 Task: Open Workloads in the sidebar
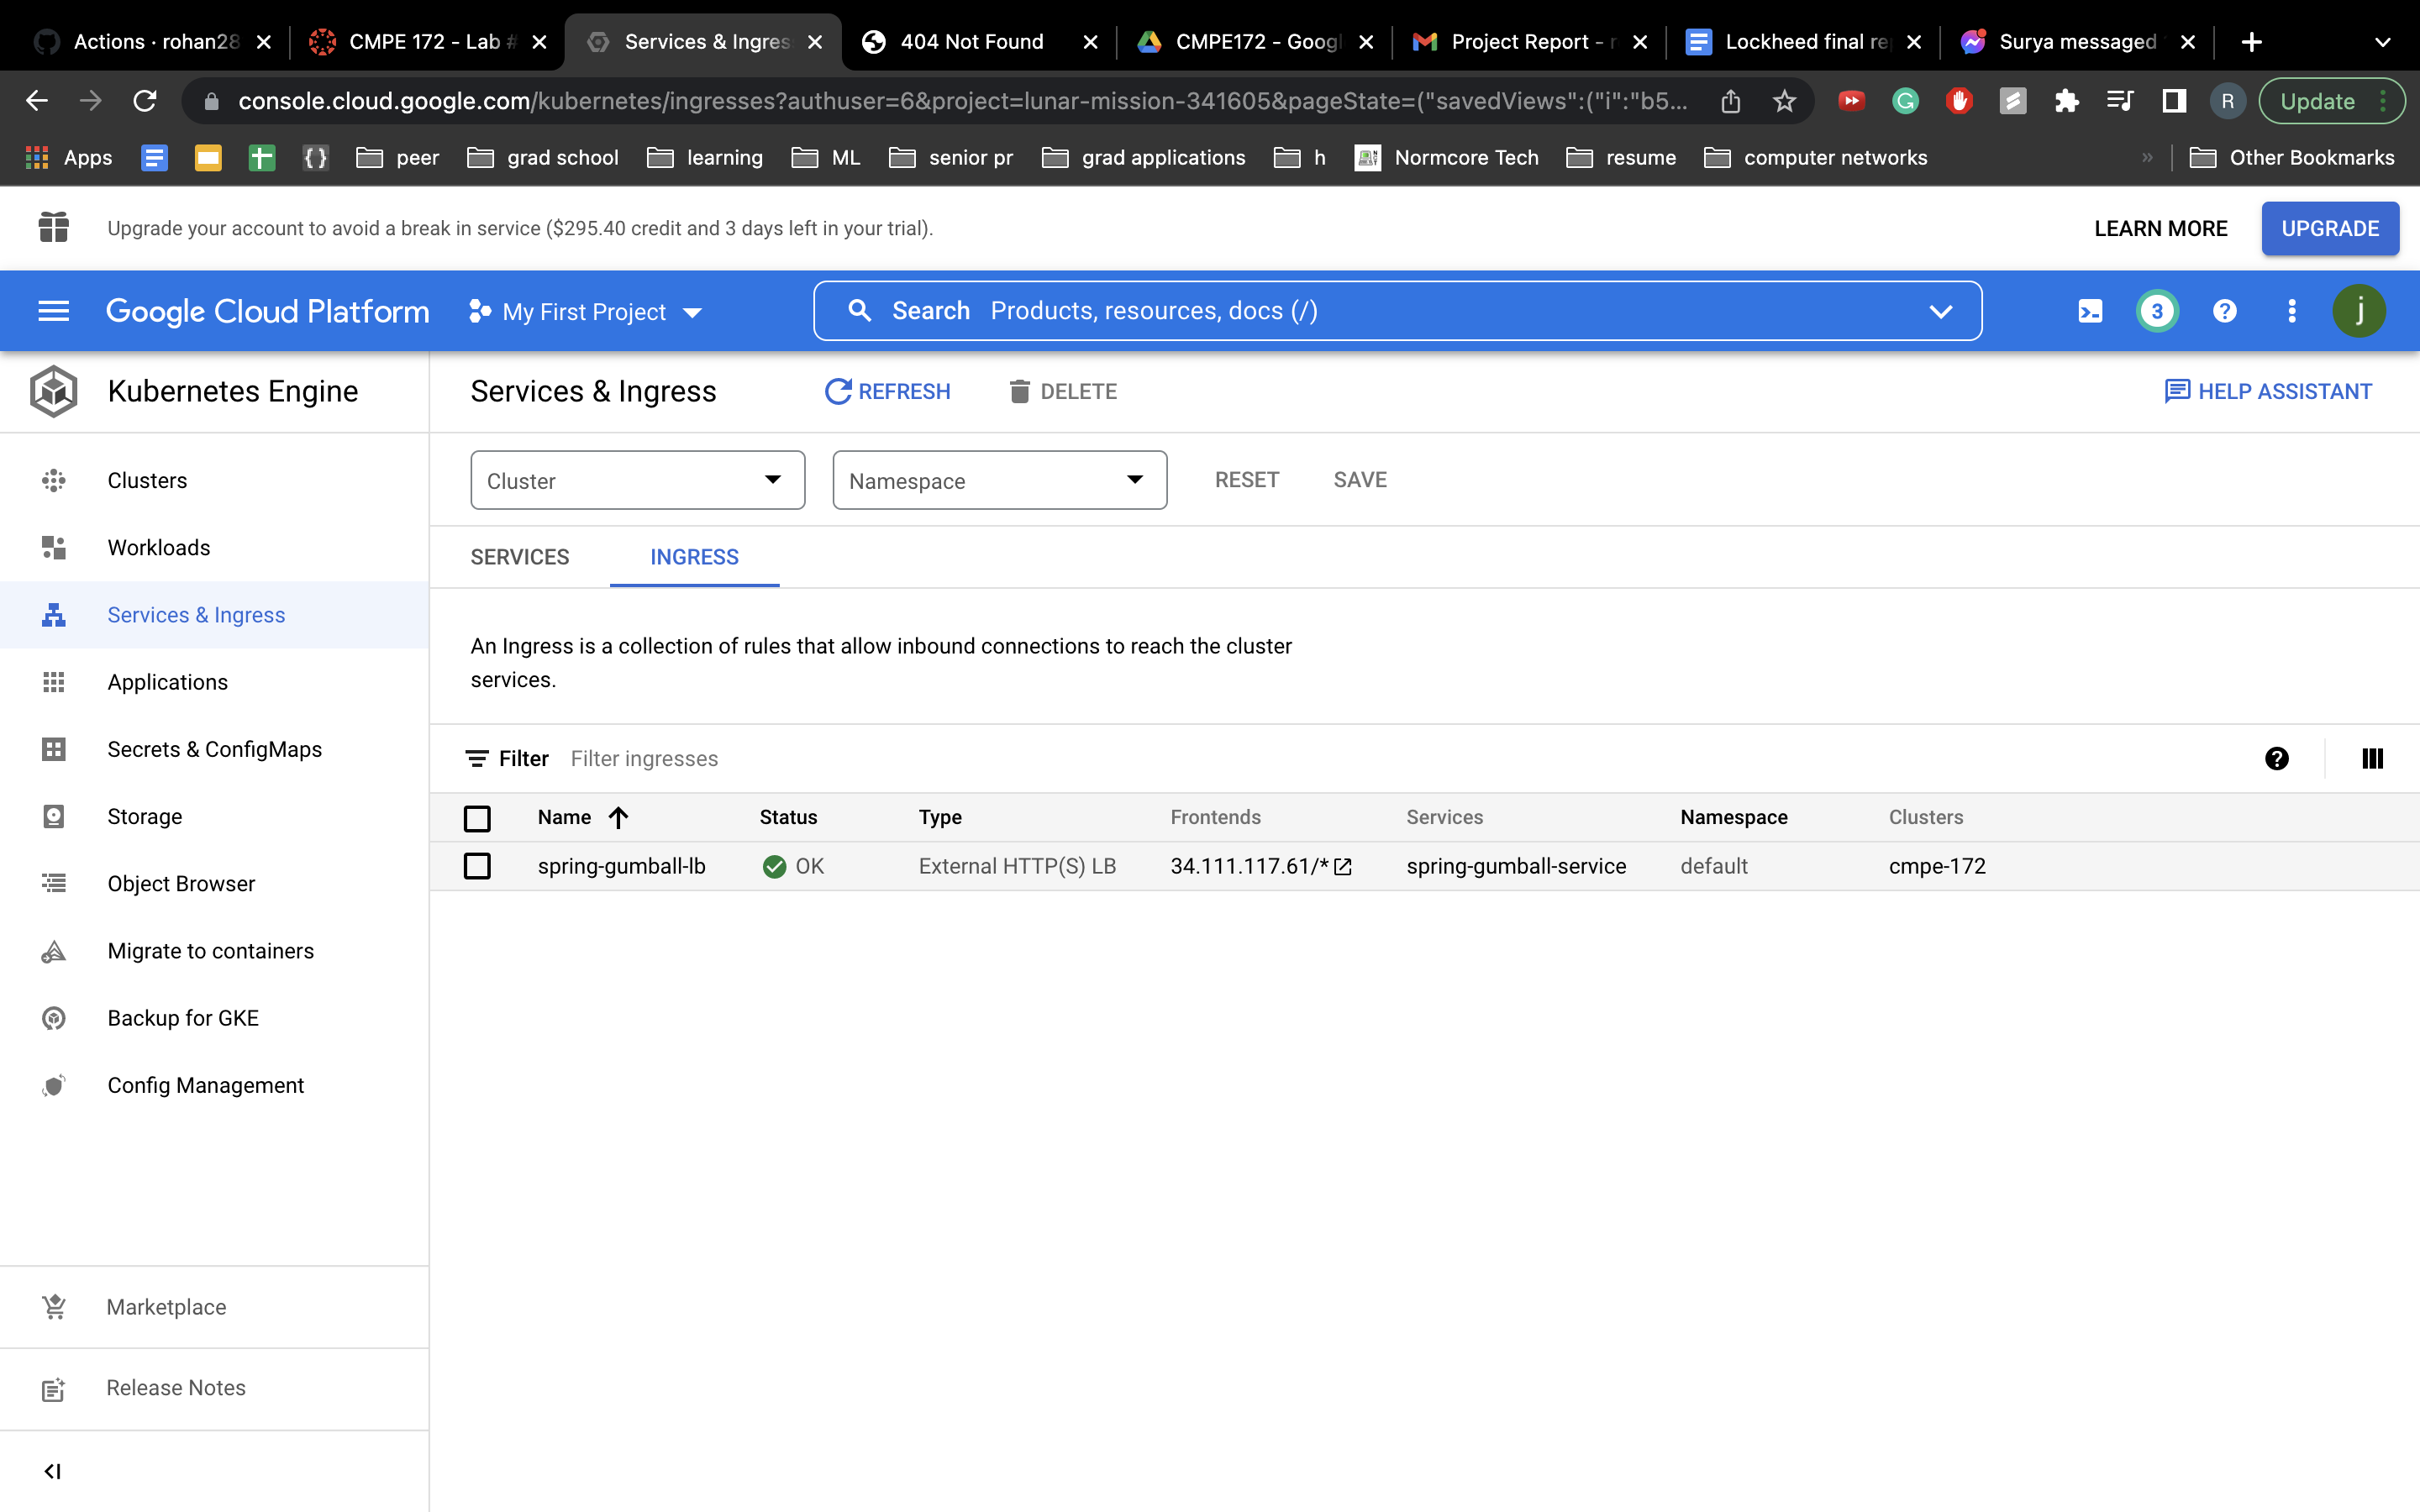pos(159,547)
